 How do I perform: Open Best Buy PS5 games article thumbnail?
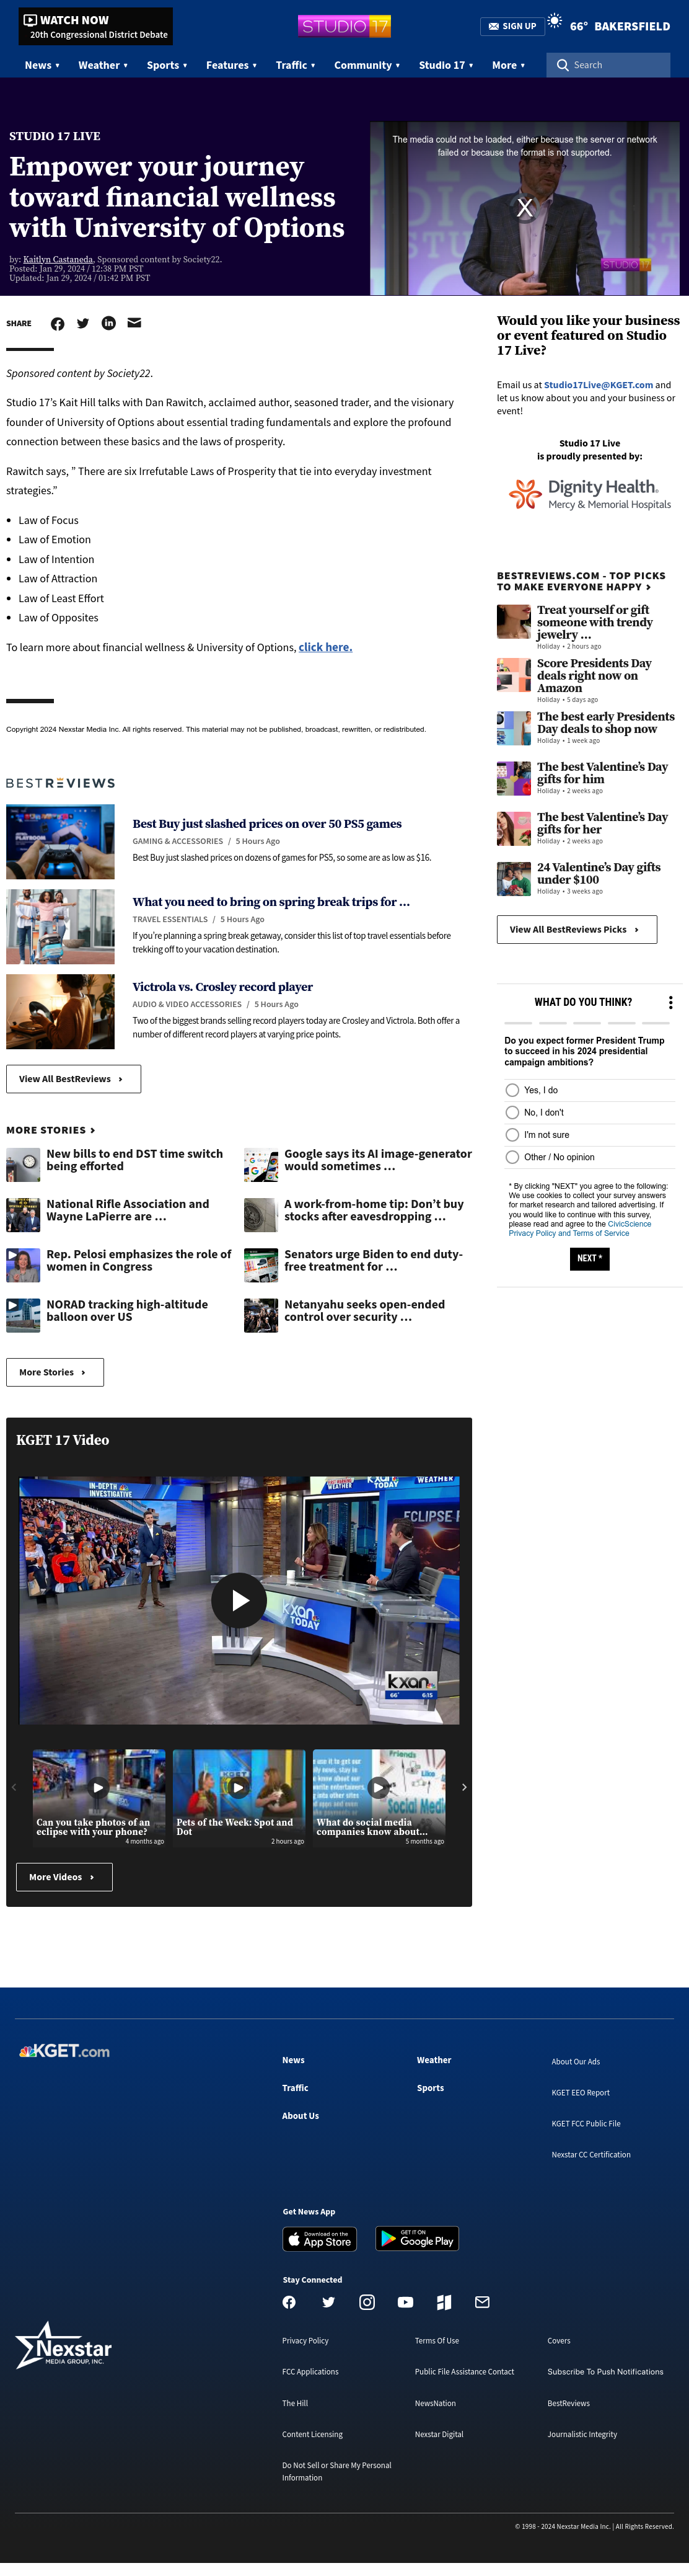point(60,842)
